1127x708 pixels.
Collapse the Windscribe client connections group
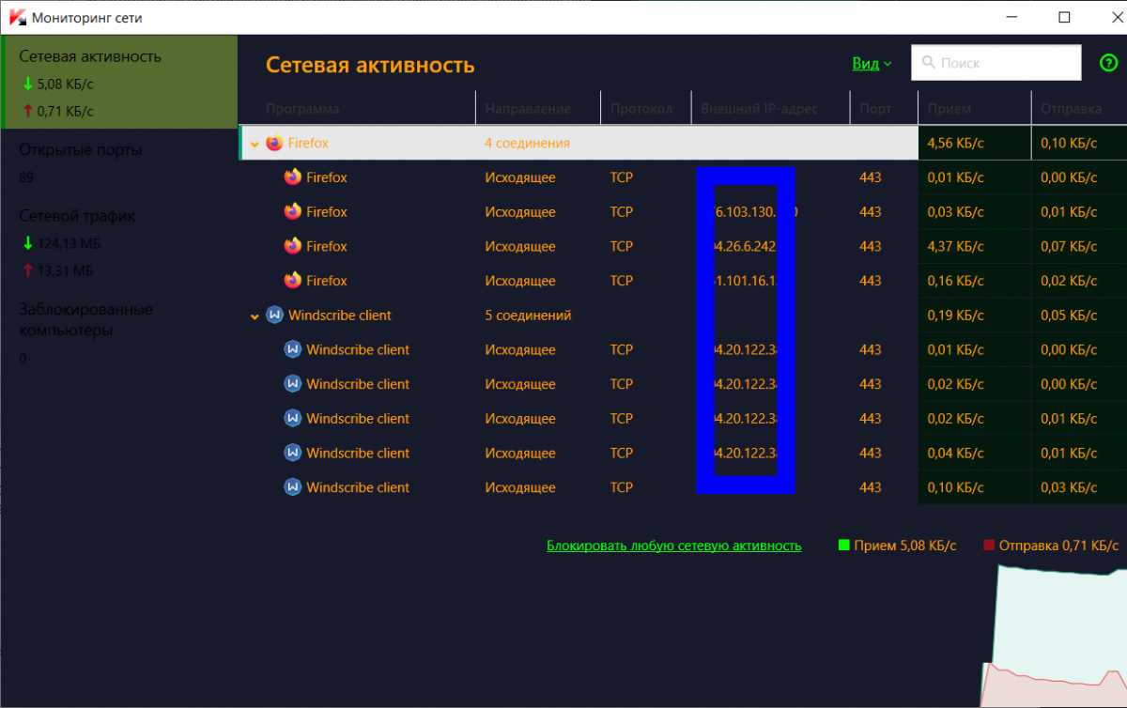(254, 316)
